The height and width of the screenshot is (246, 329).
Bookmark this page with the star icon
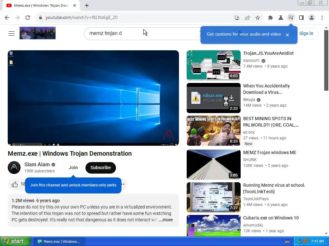coord(258,18)
